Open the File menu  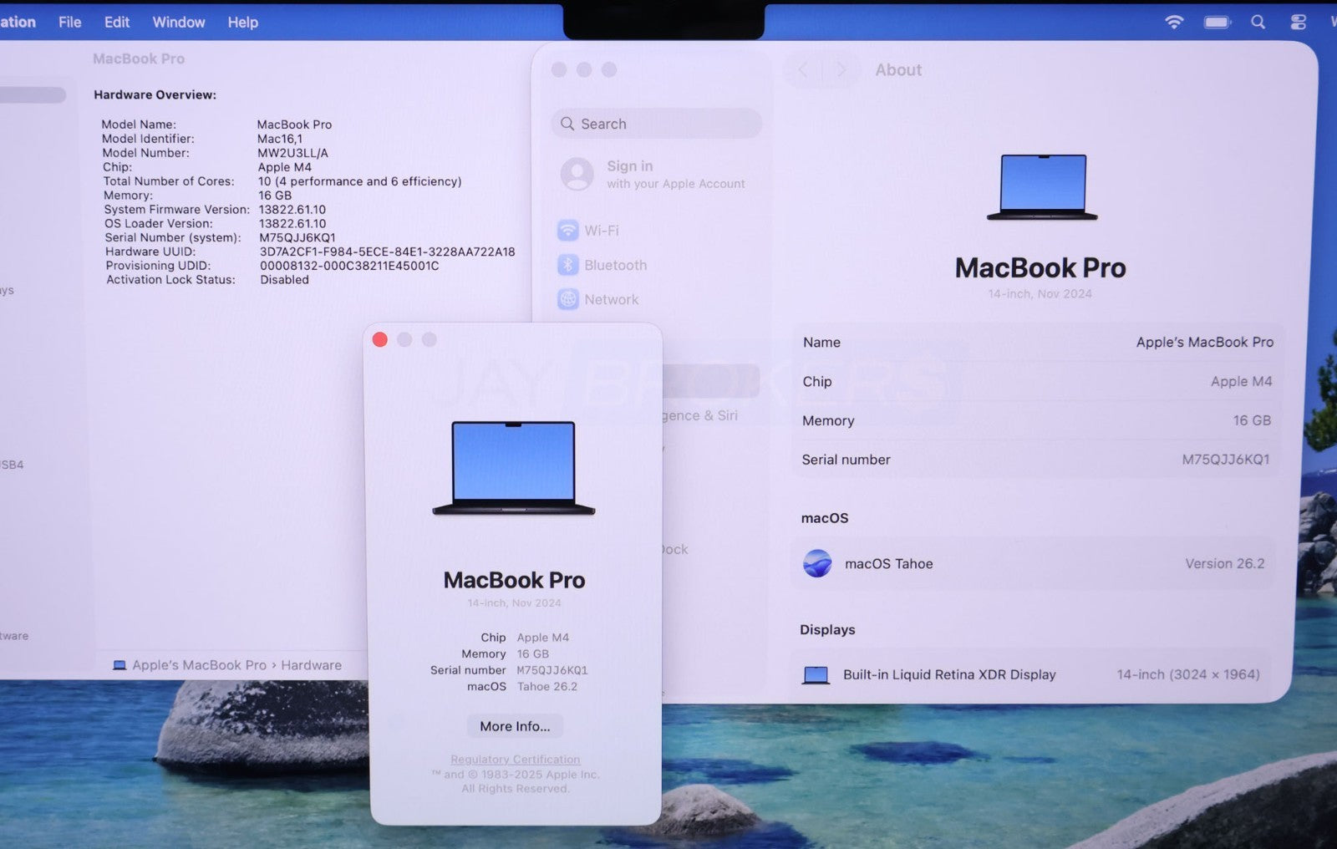70,23
